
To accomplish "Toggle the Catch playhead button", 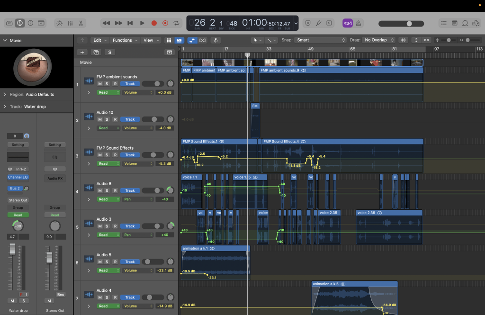I will click(x=216, y=40).
